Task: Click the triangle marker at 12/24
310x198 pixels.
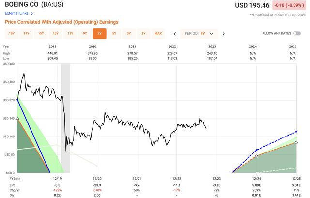Action: [x=256, y=156]
